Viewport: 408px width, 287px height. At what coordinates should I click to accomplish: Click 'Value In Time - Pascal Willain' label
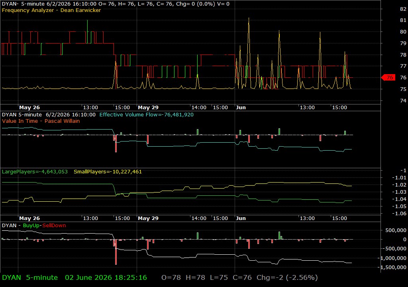coord(41,121)
